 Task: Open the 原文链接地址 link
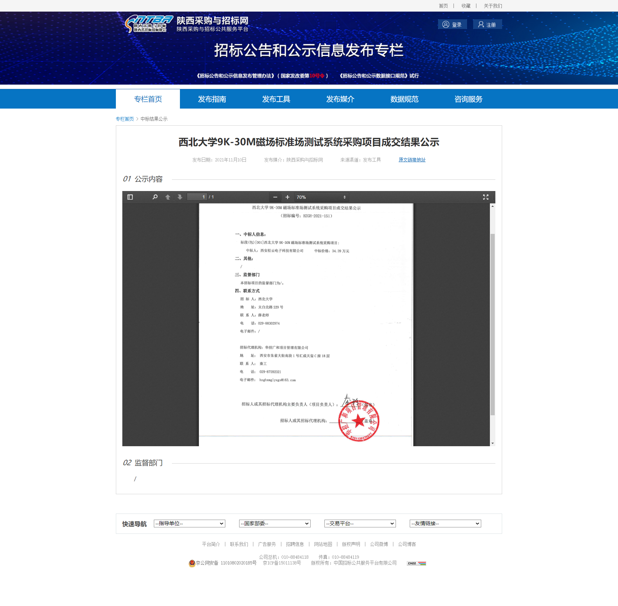coord(412,160)
